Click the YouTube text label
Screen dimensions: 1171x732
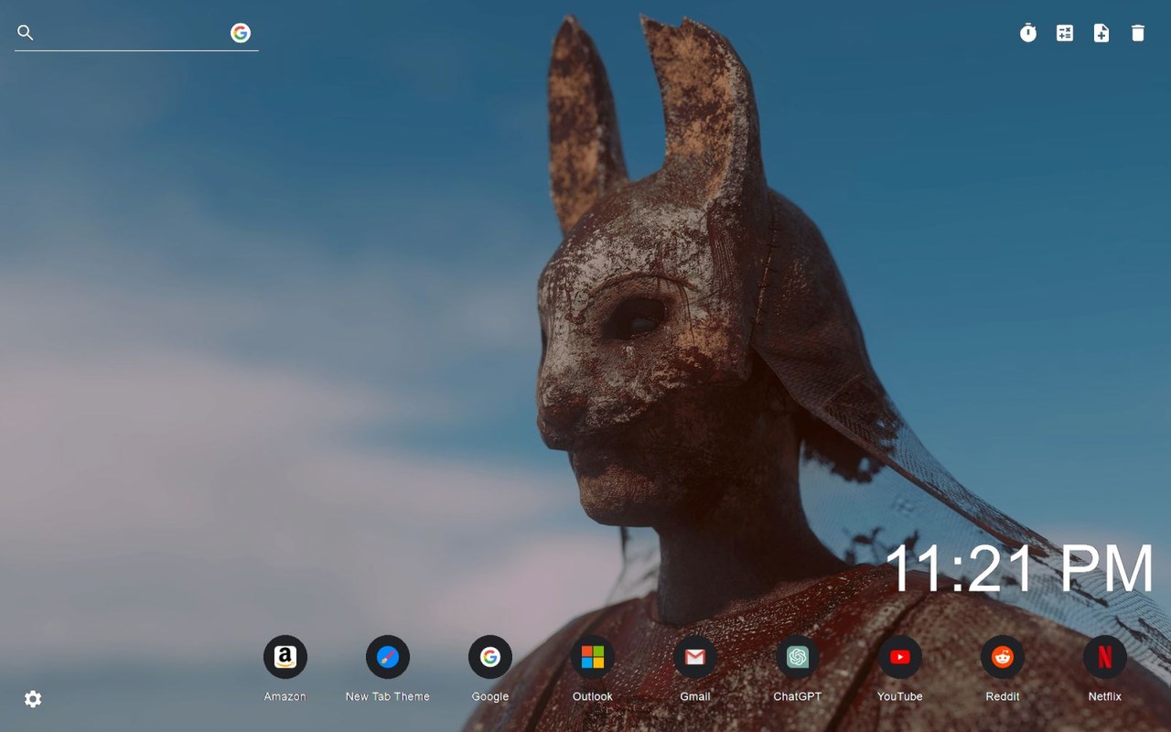(900, 696)
